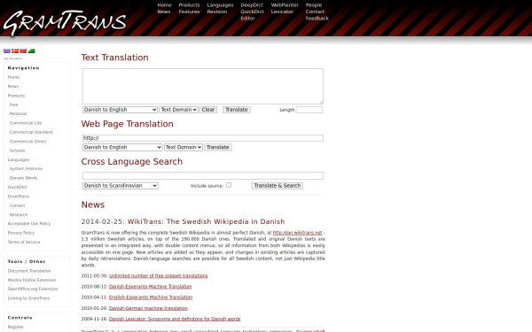Screen dimensions: 532x332
Task: Open Home in the top header menu
Action: tap(164, 5)
